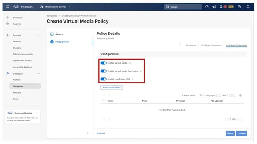Collapse the wizard steps panel arrow

87,133
